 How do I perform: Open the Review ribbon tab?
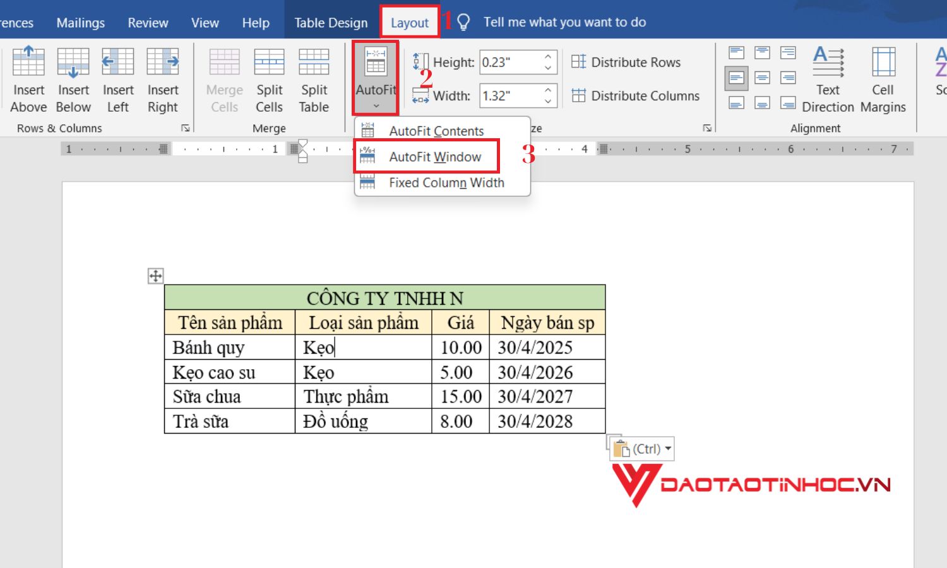147,21
